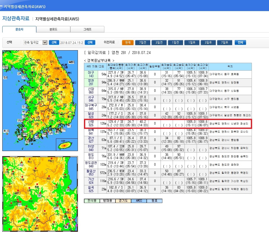Click 선택 button right of the dropdown
Image resolution: width=269 pixels, height=232 pixels.
click(54, 43)
